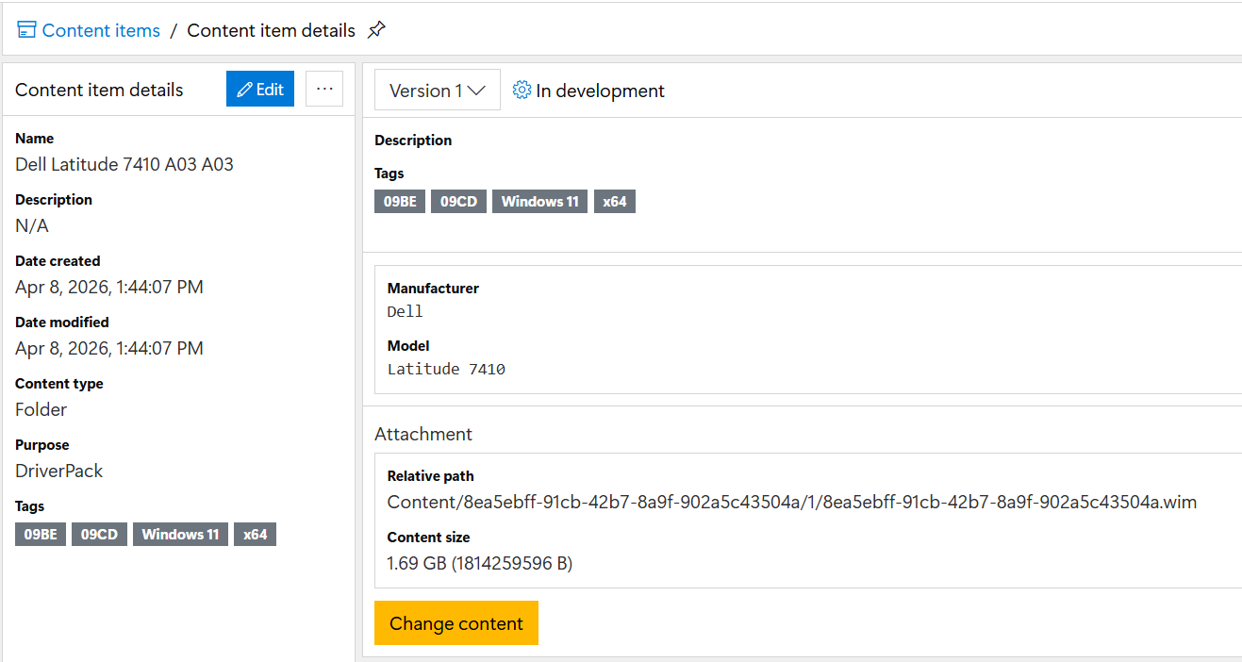Open the Content items breadcrumb link
Screen dimensions: 1242x662
coord(101,30)
